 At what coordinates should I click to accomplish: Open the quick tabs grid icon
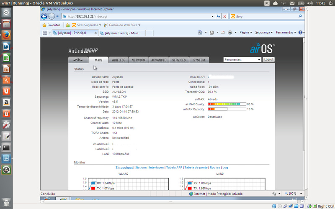coord(45,33)
